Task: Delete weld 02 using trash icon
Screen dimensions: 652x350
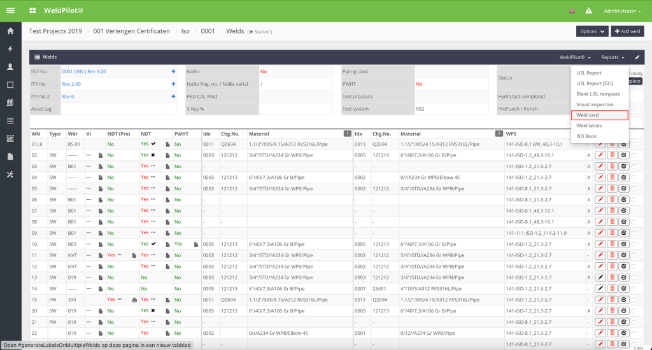Action: click(612, 155)
